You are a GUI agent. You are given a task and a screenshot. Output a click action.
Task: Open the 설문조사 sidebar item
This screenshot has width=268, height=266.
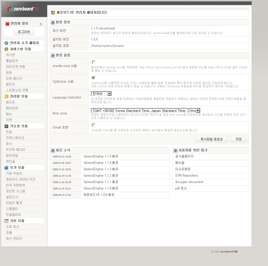tap(12, 197)
